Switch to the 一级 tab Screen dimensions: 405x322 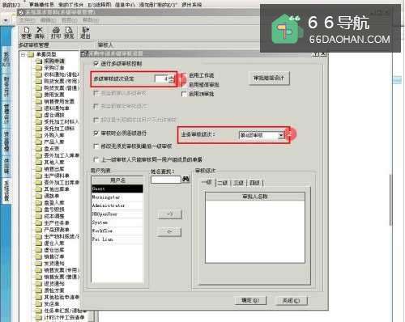click(x=207, y=182)
